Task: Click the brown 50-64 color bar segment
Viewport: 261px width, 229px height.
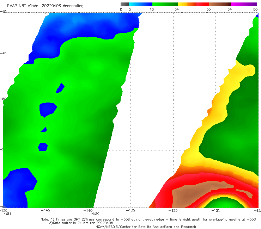Action: click(x=220, y=4)
